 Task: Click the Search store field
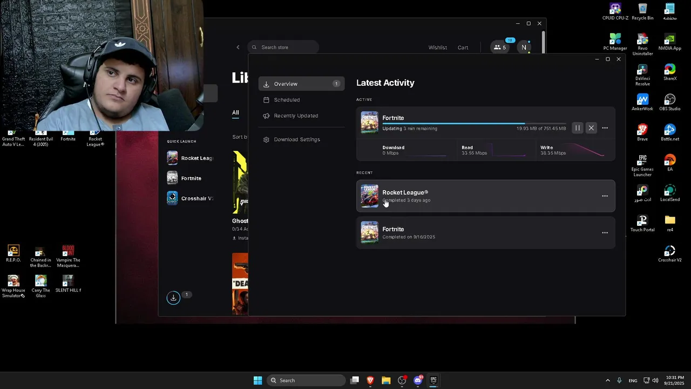(x=283, y=48)
